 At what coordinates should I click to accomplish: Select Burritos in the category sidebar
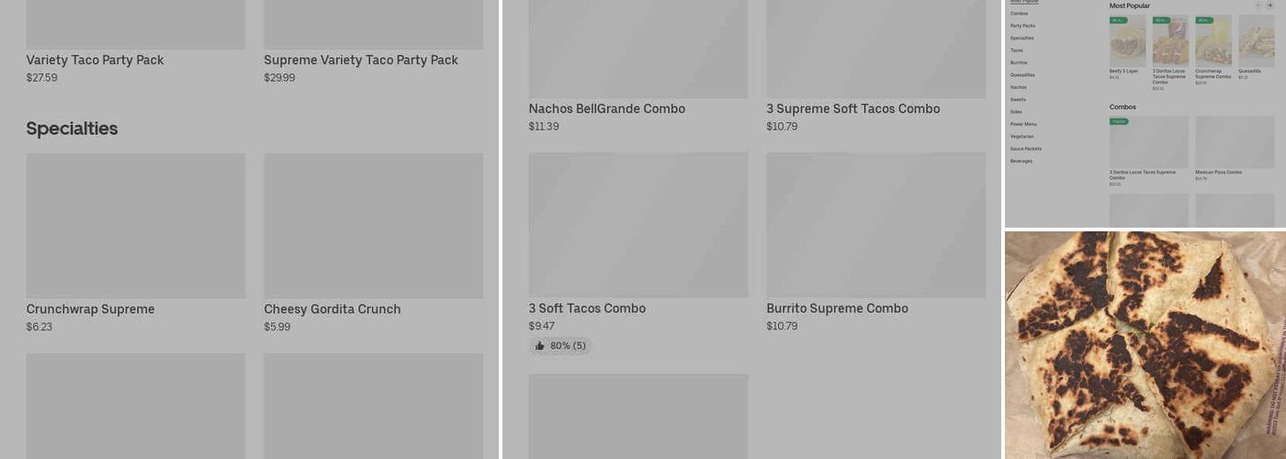tap(1019, 62)
